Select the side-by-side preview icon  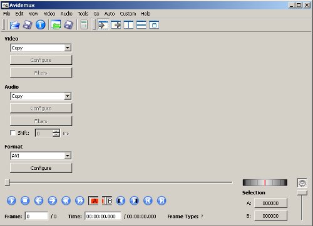(x=128, y=25)
